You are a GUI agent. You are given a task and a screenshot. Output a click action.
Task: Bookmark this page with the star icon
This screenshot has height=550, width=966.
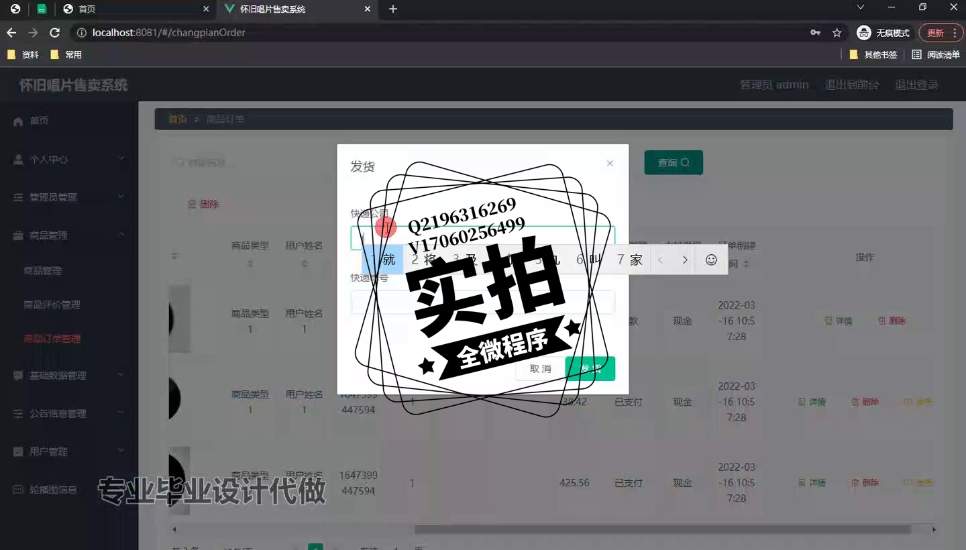point(837,32)
